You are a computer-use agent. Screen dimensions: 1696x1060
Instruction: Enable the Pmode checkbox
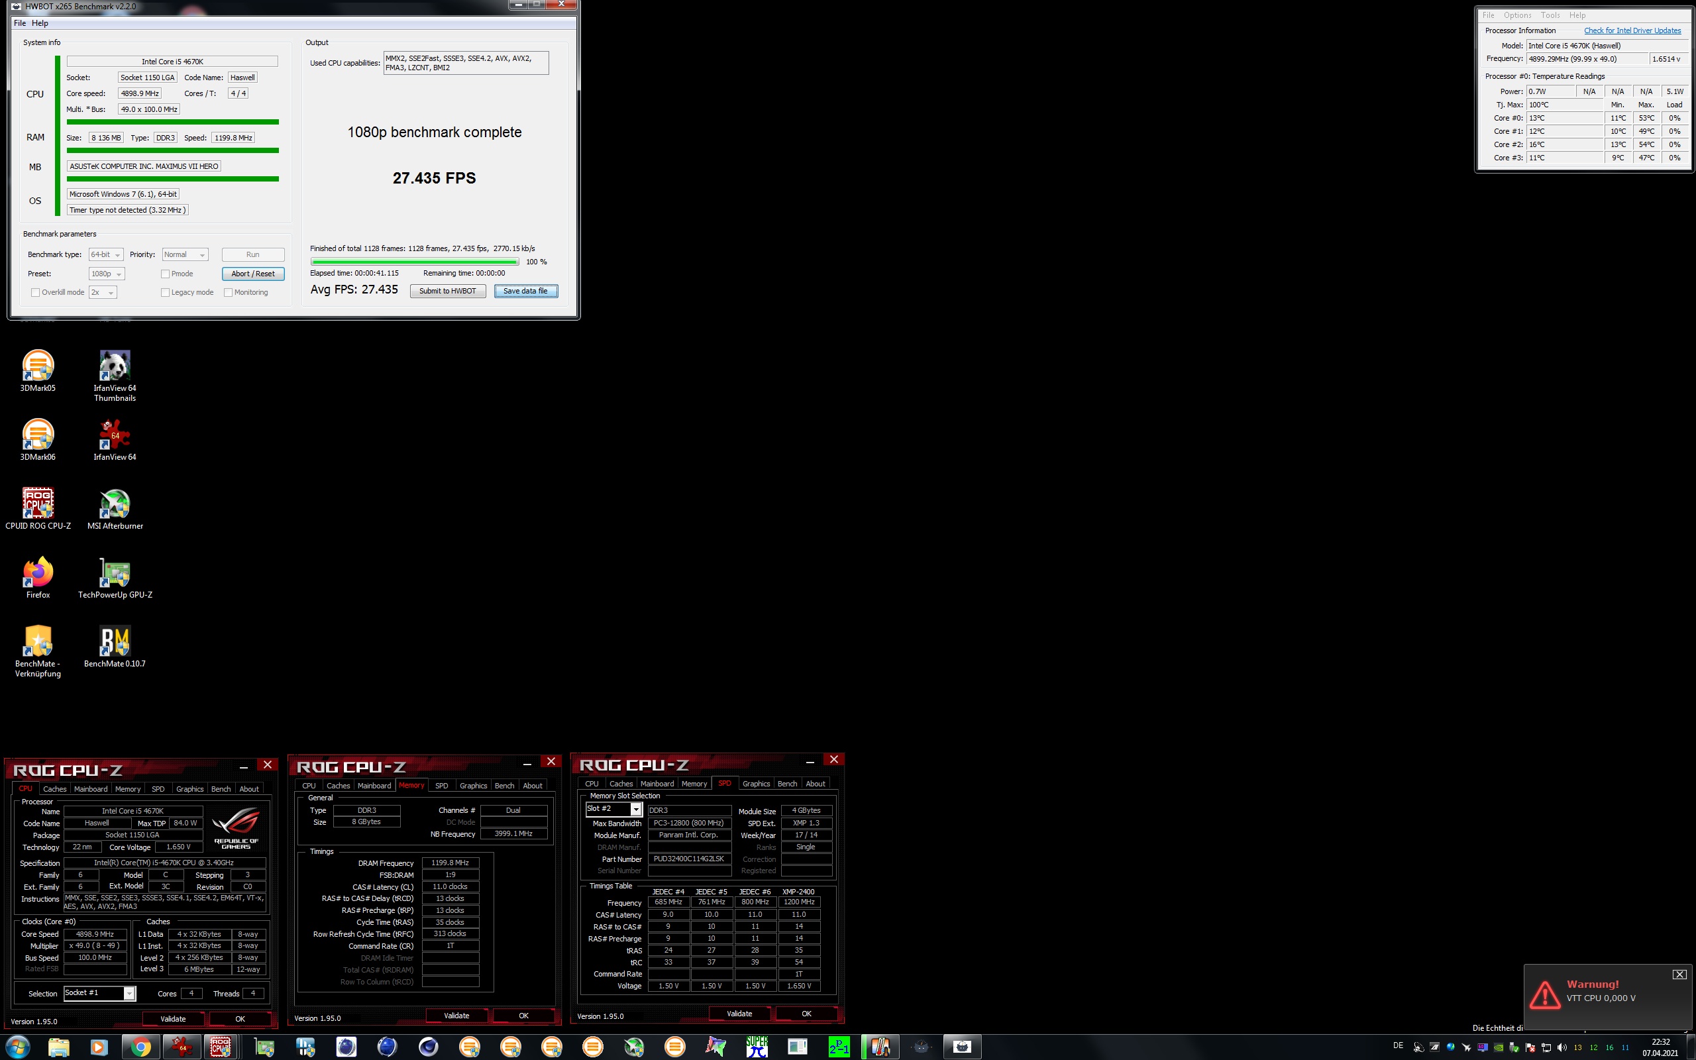(166, 274)
